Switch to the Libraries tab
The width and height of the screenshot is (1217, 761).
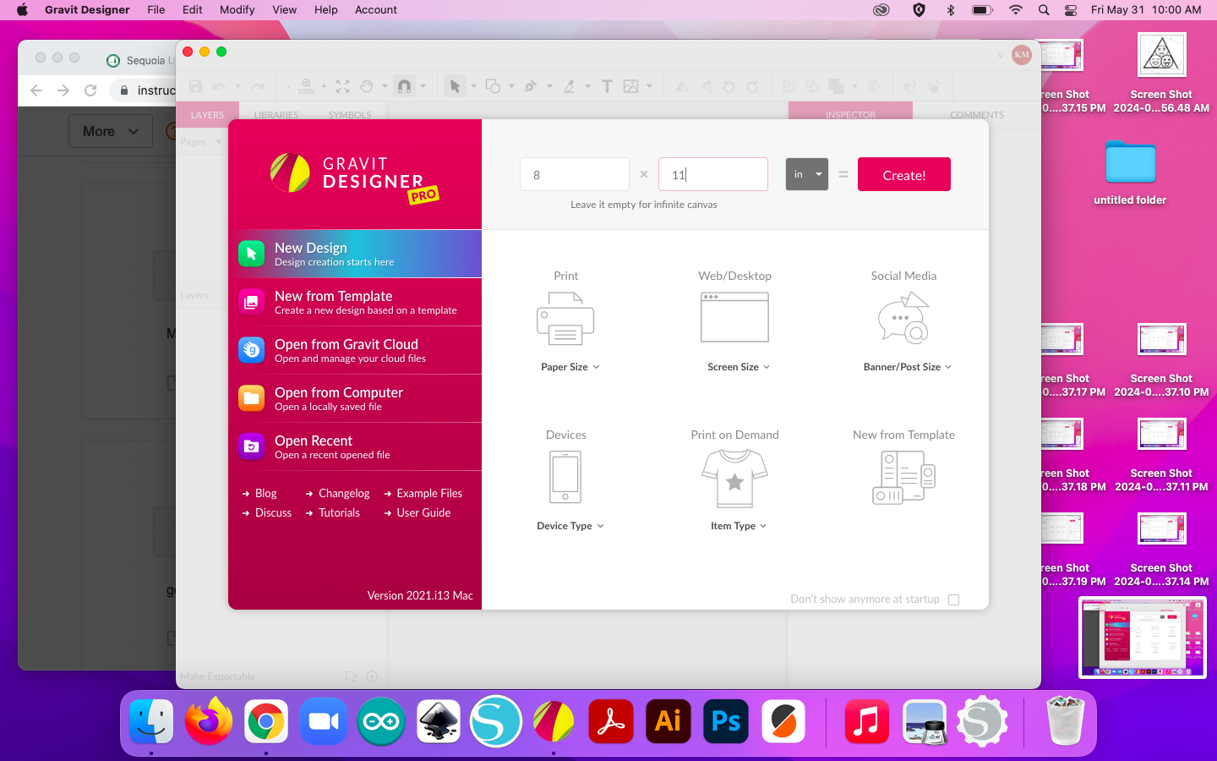[276, 115]
